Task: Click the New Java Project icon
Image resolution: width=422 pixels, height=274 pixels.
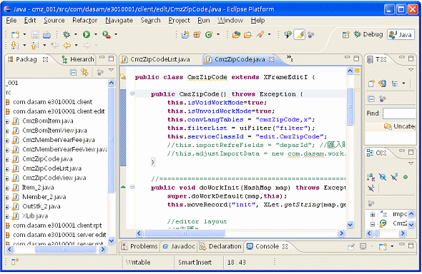Action: [x=185, y=35]
